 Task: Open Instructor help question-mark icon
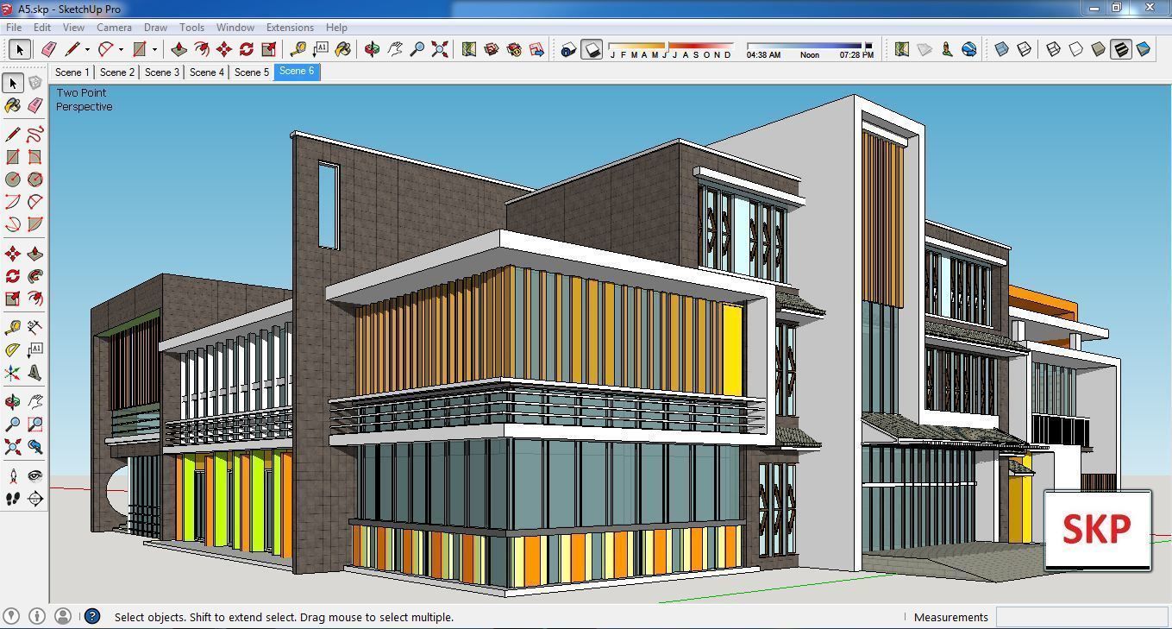pos(92,616)
